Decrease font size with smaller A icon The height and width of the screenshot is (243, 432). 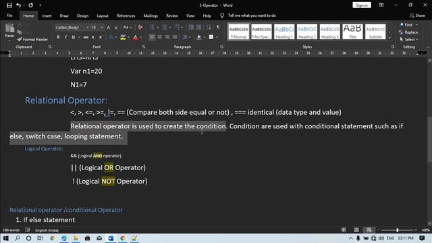tap(116, 27)
